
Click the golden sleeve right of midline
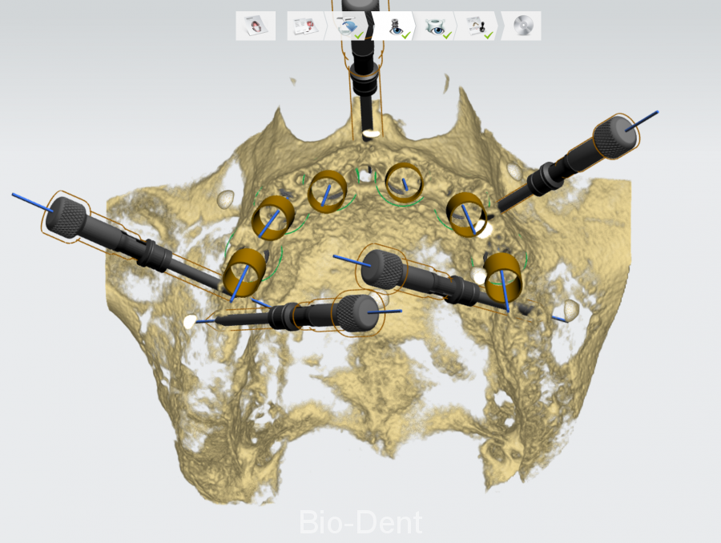405,183
